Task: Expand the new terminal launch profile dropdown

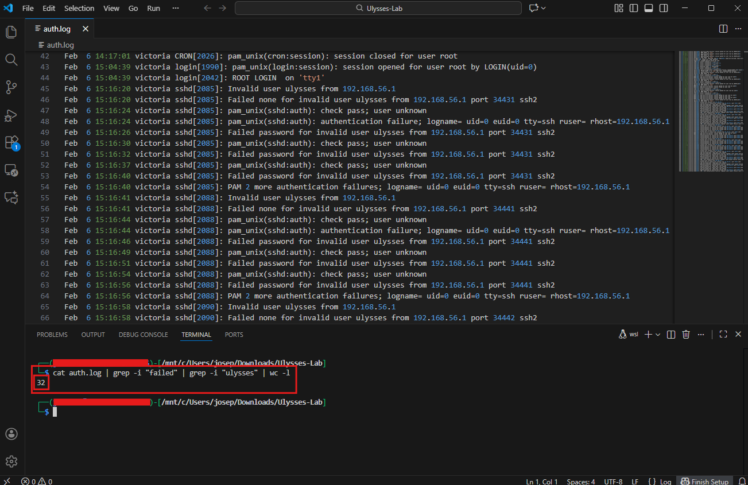Action: [658, 335]
